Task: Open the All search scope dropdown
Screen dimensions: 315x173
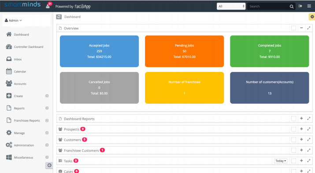Action: (x=231, y=6)
